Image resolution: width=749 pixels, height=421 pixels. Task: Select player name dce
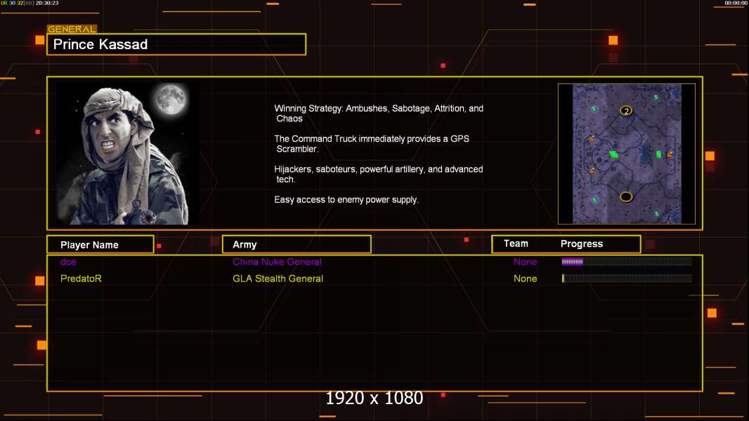point(68,262)
